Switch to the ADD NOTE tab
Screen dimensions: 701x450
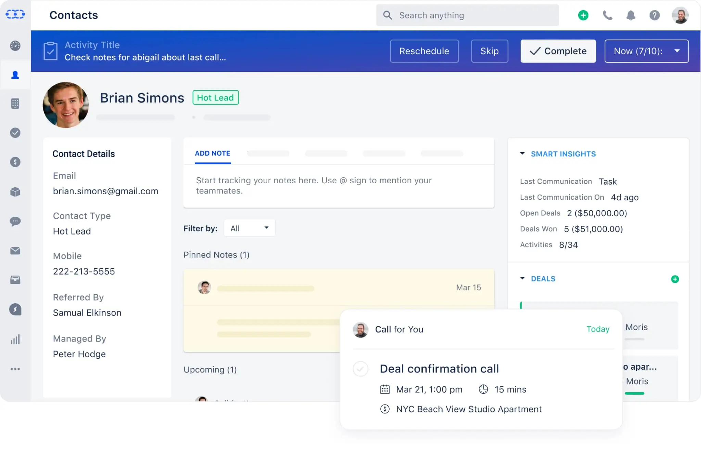pyautogui.click(x=212, y=154)
